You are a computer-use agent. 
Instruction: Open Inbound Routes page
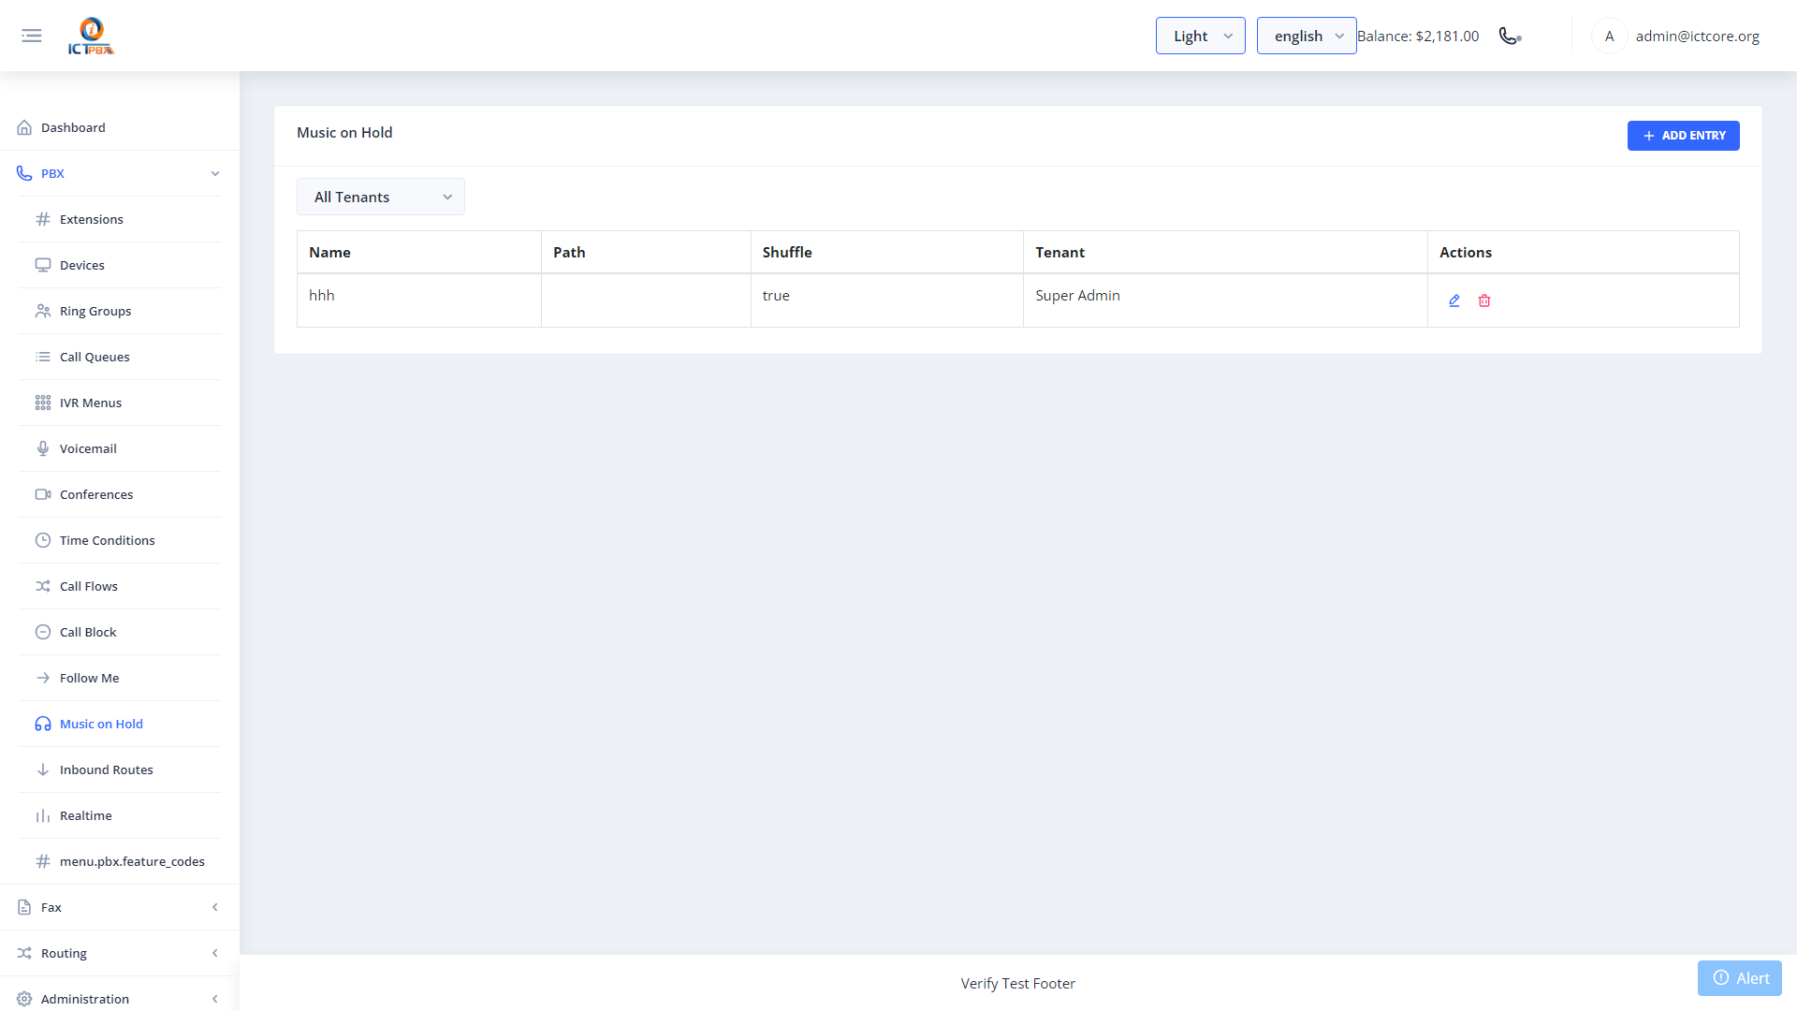(120, 769)
